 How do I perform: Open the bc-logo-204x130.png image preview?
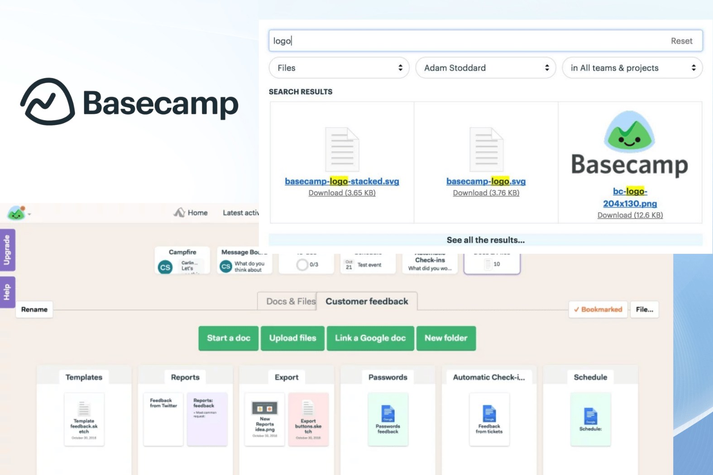click(630, 144)
